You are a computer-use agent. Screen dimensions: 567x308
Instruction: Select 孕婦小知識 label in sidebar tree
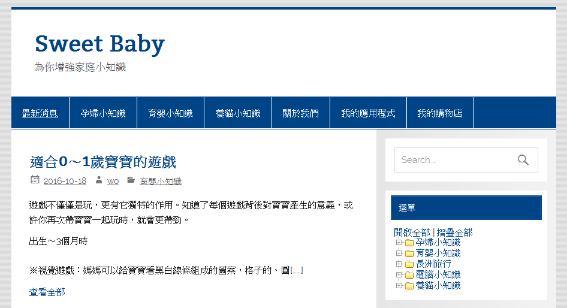coord(438,242)
